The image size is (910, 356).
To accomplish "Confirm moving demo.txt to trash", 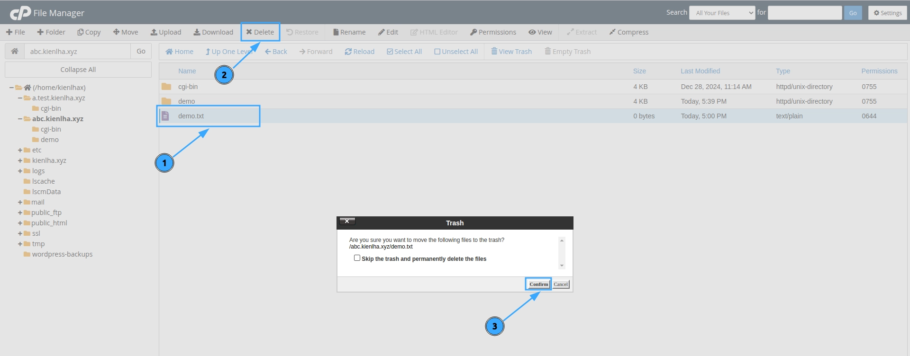I will click(x=538, y=284).
